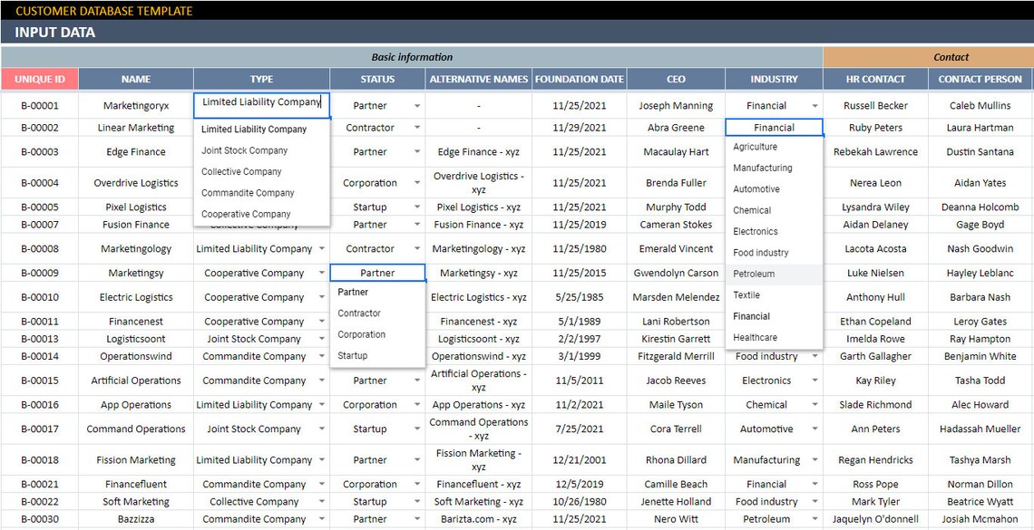Expand the Industry dropdown for Marketingology
The image size is (1034, 530).
tap(815, 248)
